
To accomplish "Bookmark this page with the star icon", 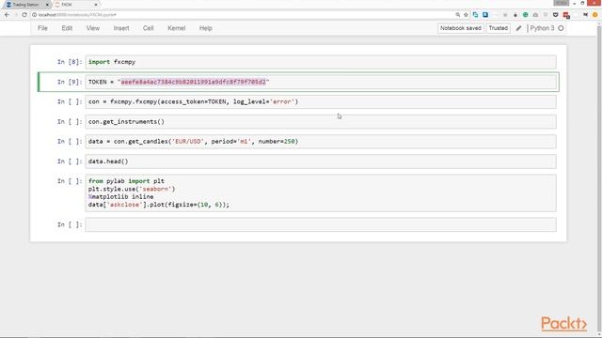I will [467, 15].
